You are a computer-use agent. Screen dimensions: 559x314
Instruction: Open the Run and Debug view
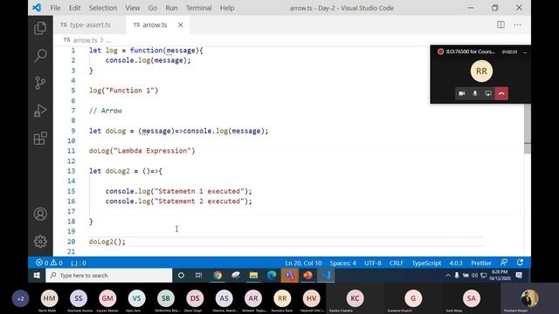coord(40,111)
